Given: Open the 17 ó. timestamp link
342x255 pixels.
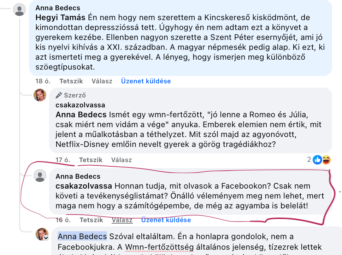Looking at the screenshot, I should point(63,160).
